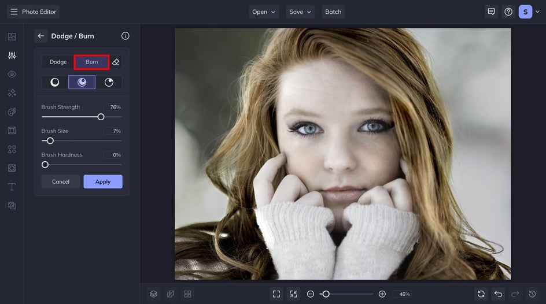The width and height of the screenshot is (546, 304).
Task: Click the undo arrow icon
Action: coord(499,294)
